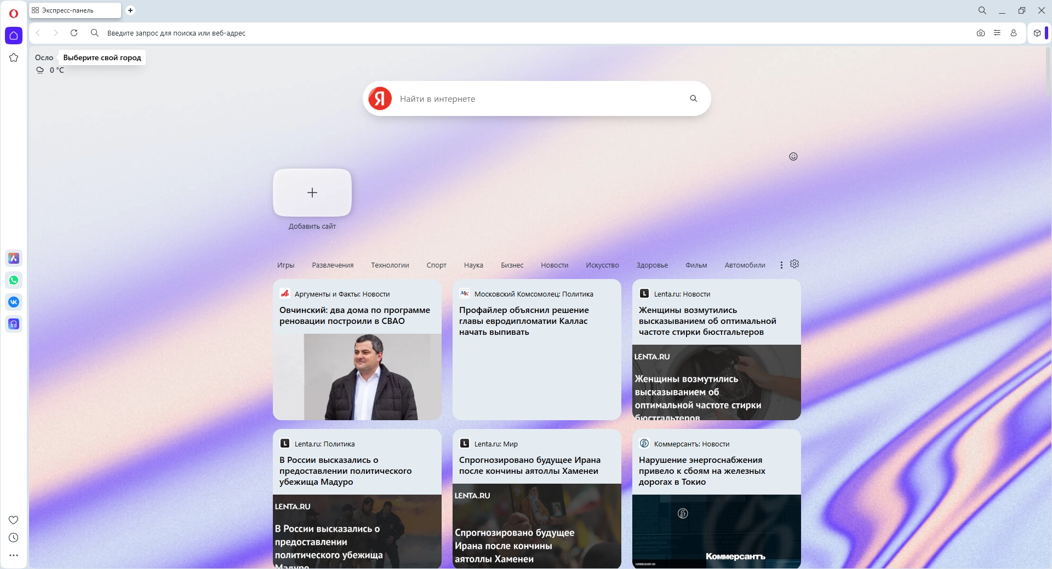Focus the address bar input

click(x=537, y=33)
